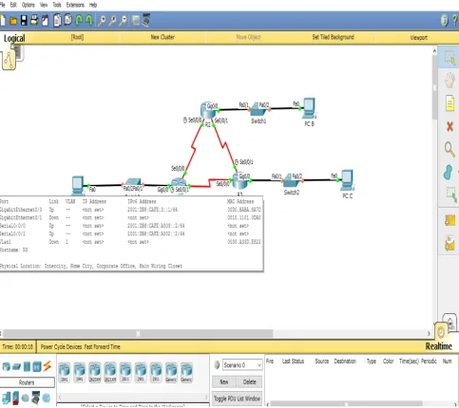
Task: Click the info icon at top right
Action: (445, 21)
